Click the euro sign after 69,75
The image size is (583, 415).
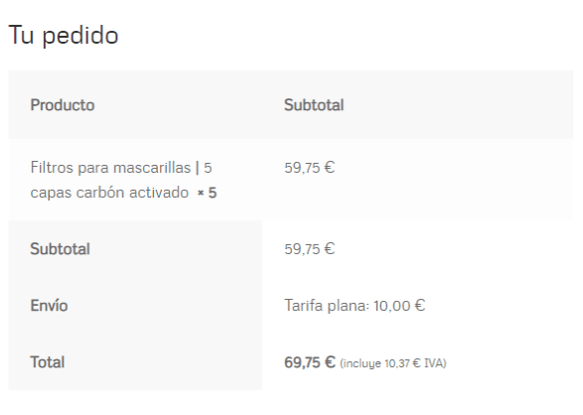pyautogui.click(x=330, y=362)
